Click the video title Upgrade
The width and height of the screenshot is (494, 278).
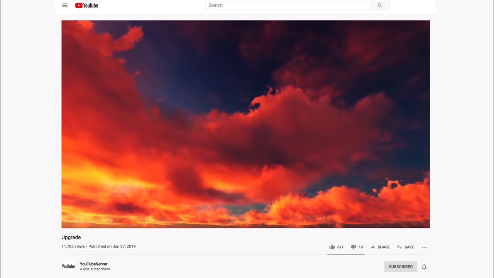point(71,237)
